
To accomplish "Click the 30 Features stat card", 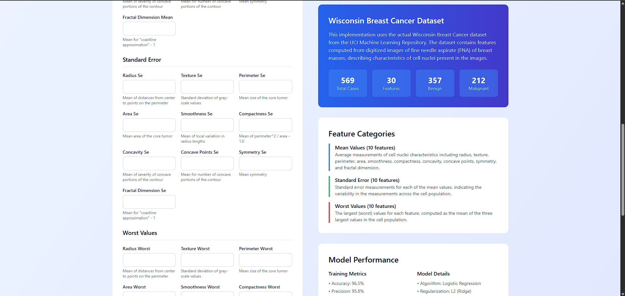I will 391,83.
